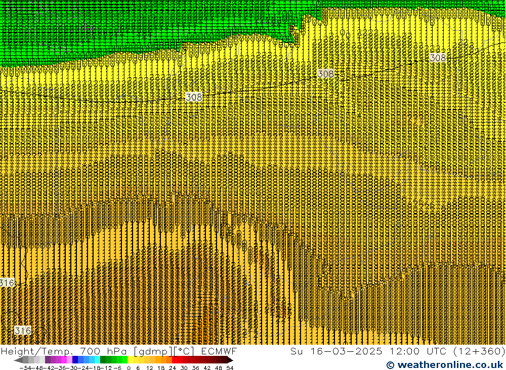The image size is (506, 370).
Task: Open the weatheronline.co.uk copyright link
Action: (x=445, y=364)
